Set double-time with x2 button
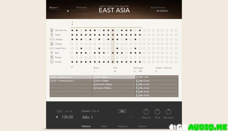 (71, 111)
